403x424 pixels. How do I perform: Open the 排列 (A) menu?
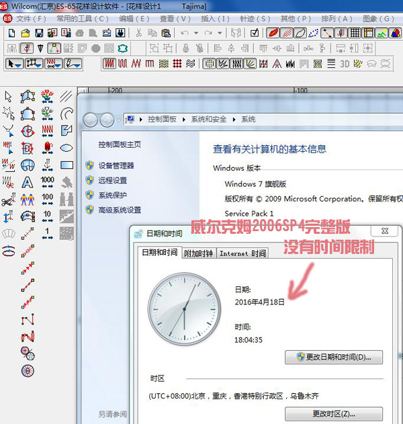pyautogui.click(x=337, y=19)
